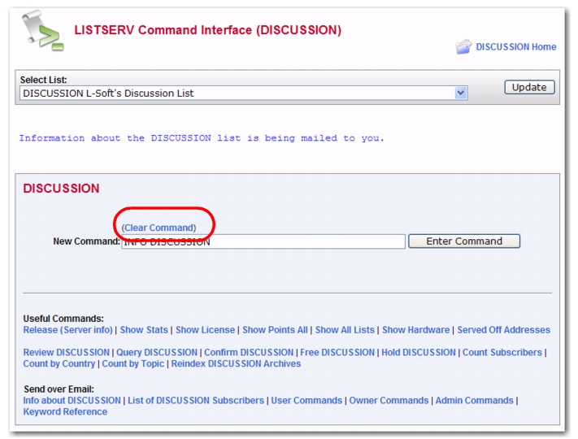Open the Keyword Reference link
This screenshot has width=578, height=439.
(x=65, y=412)
